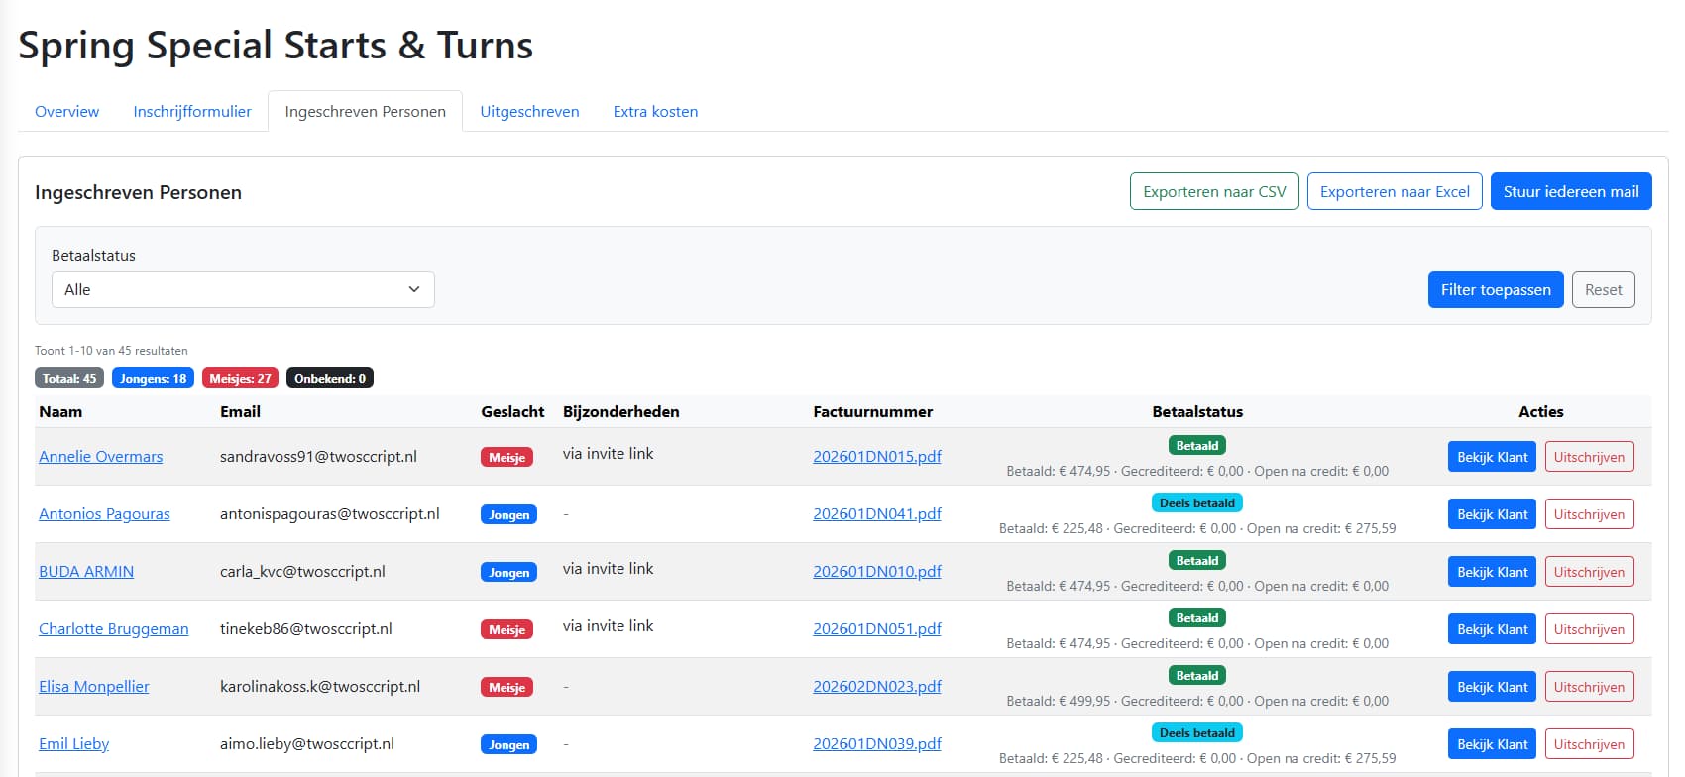1685x777 pixels.
Task: Click the Jongens: 18 badge
Action: (x=153, y=378)
